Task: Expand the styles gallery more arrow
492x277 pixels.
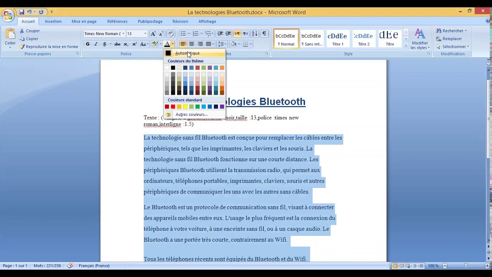Action: tap(406, 46)
